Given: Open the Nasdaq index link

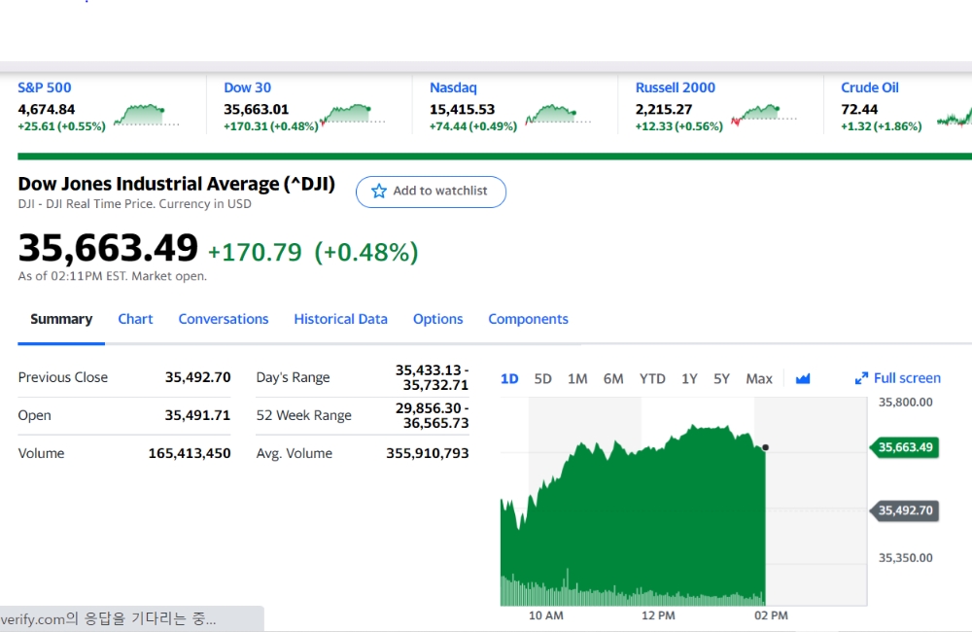Looking at the screenshot, I should [x=453, y=88].
